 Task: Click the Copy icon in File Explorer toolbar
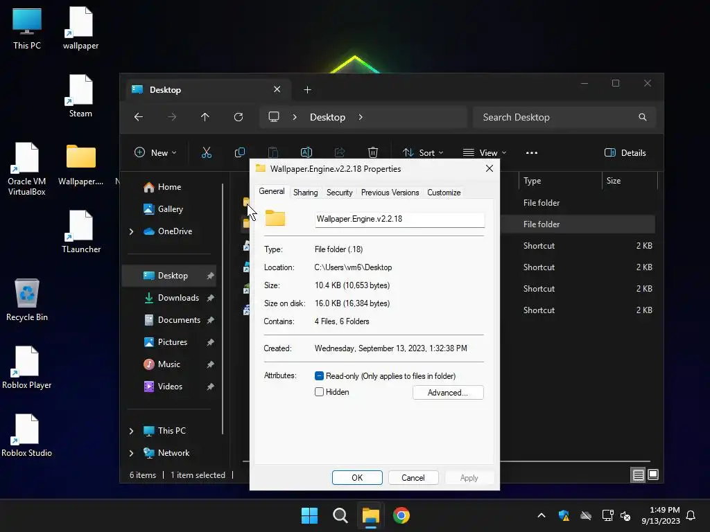[239, 153]
